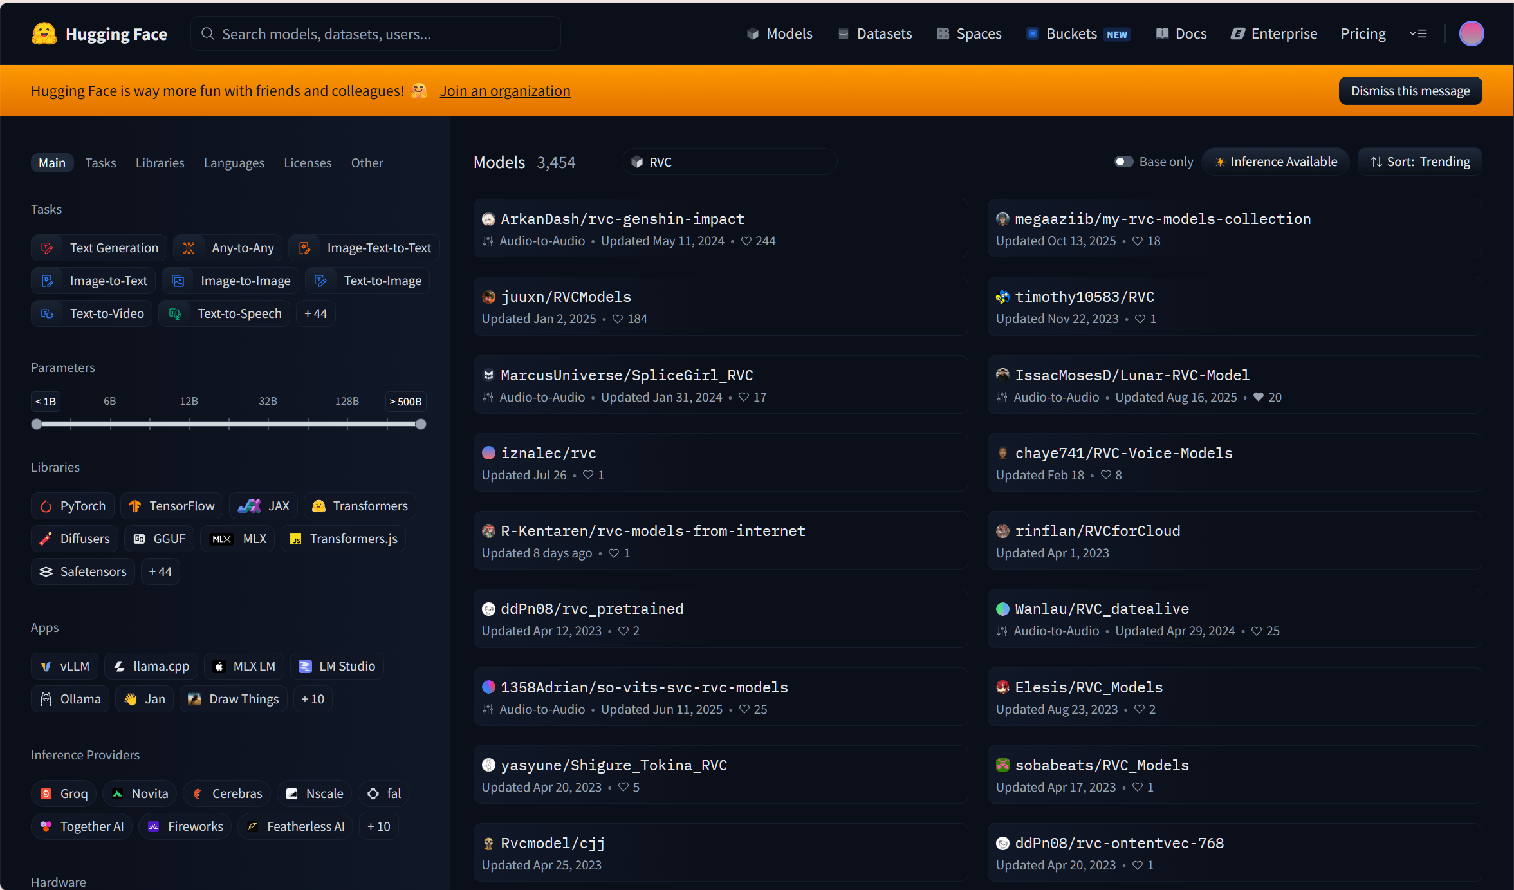
Task: Focus the Search models, datasets, users field
Action: [375, 33]
